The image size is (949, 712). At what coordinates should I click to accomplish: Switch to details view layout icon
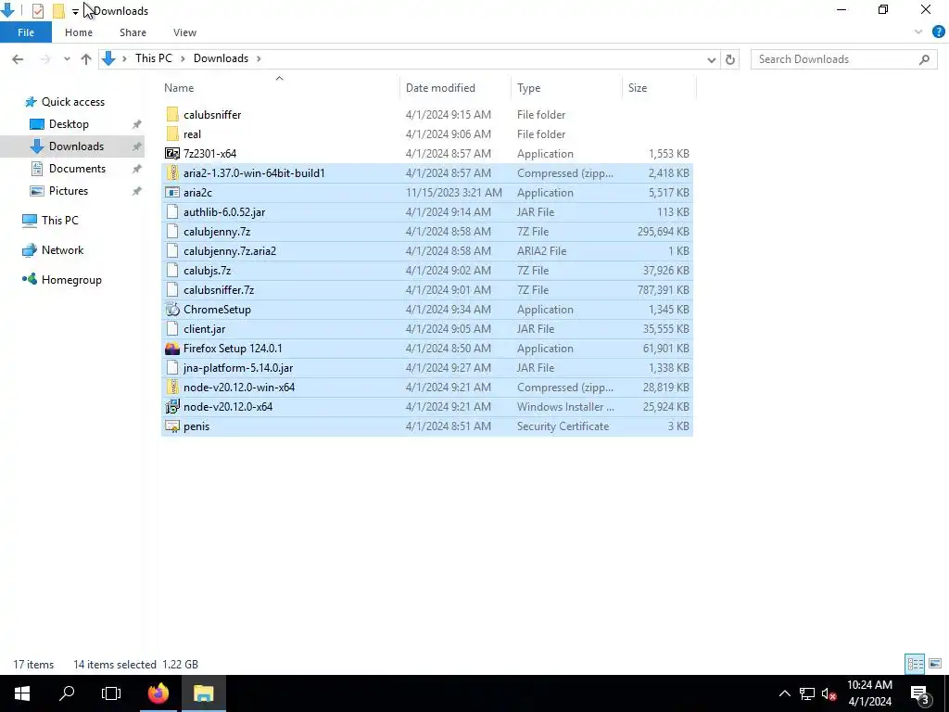pyautogui.click(x=915, y=664)
